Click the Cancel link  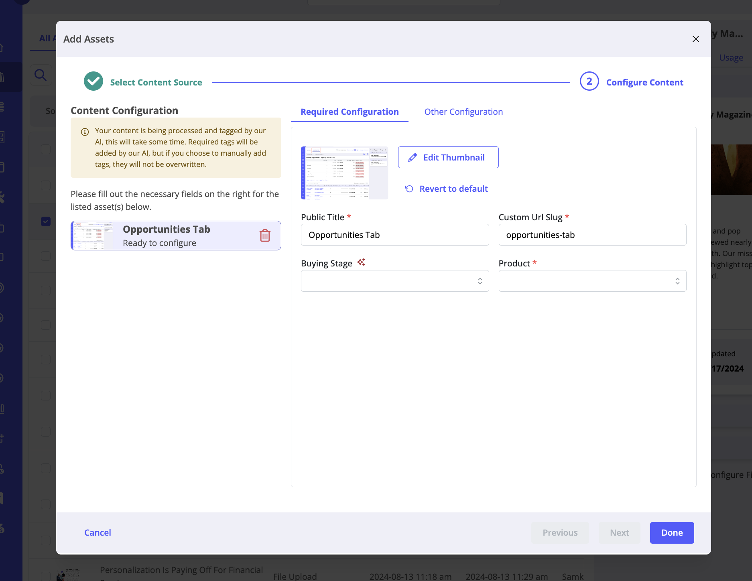98,532
